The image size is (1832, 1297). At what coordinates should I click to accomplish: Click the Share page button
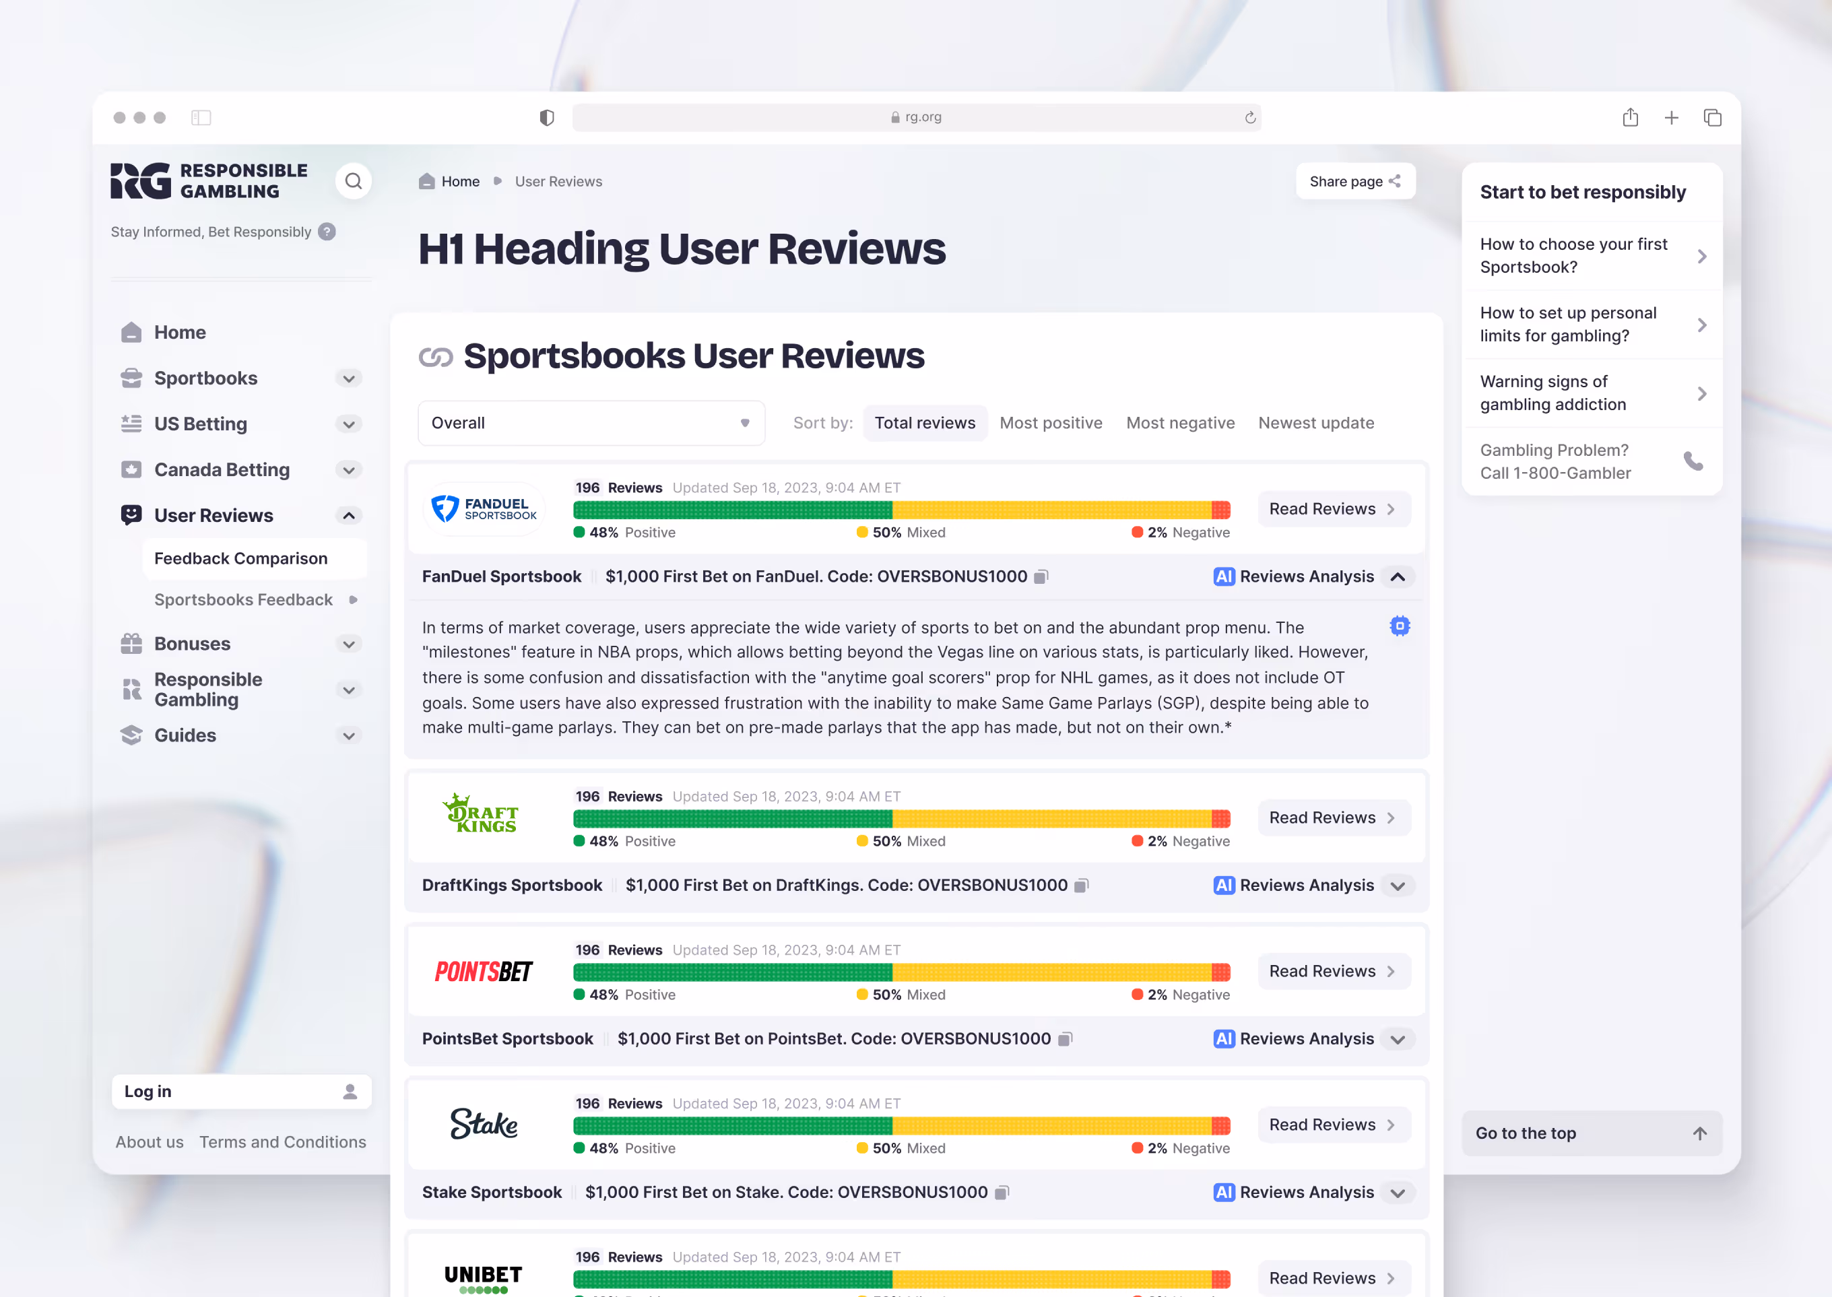[1354, 181]
